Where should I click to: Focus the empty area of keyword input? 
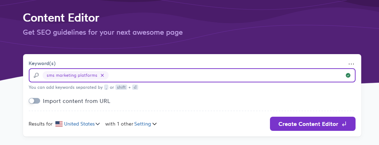click(x=224, y=75)
